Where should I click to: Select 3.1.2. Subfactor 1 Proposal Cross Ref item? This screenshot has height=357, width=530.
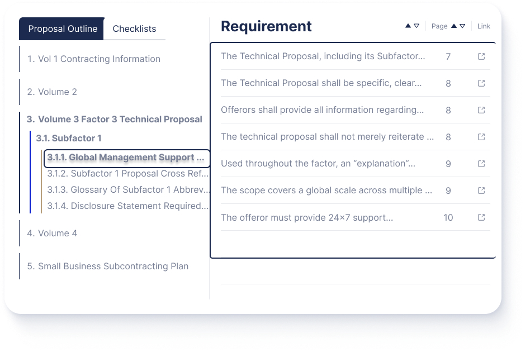tap(127, 174)
